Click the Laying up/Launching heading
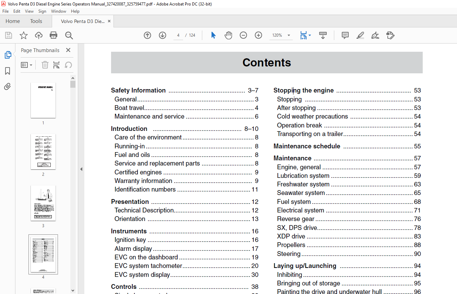This screenshot has height=294, width=457. pos(305,266)
